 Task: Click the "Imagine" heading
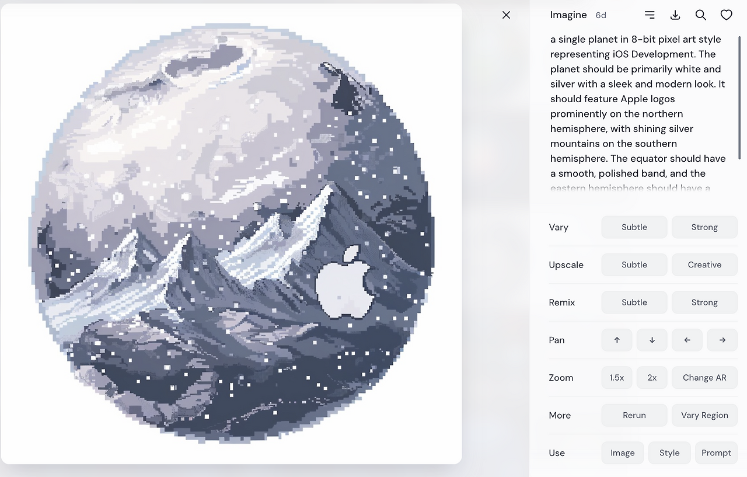pyautogui.click(x=568, y=15)
